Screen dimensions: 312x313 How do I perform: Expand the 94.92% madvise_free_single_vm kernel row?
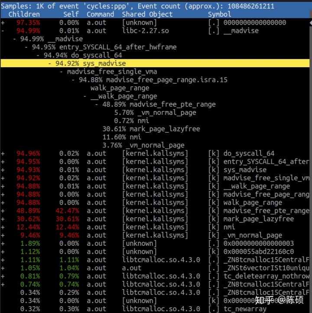[3, 178]
